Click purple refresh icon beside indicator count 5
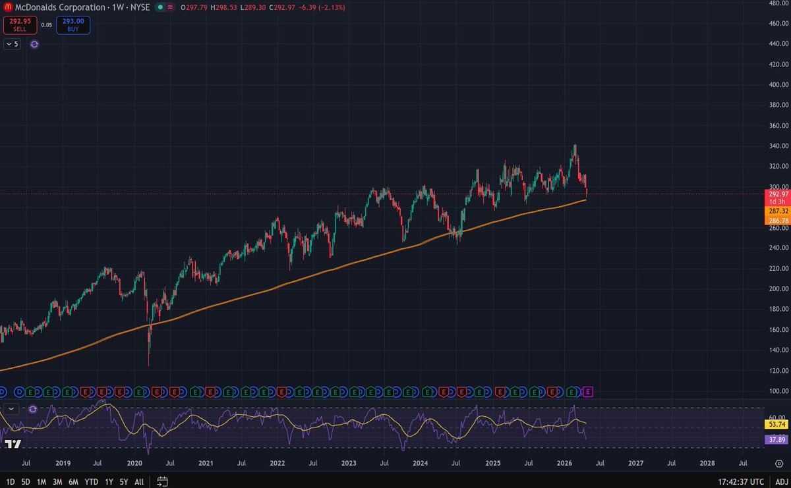This screenshot has height=488, width=791. point(34,44)
